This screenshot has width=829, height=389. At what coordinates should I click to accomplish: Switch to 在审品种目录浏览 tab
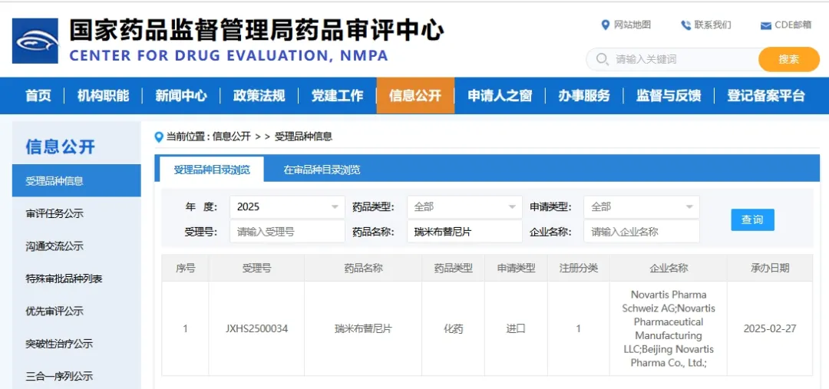tap(322, 170)
